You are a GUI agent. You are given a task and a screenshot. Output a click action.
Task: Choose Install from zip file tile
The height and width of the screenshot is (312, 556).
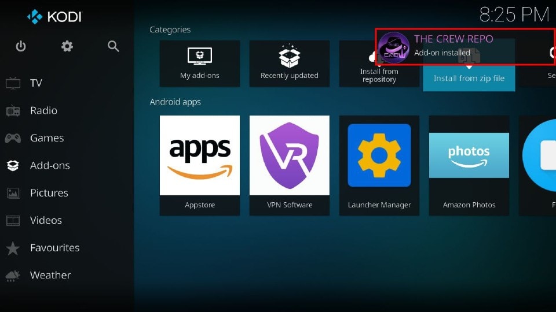(469, 65)
